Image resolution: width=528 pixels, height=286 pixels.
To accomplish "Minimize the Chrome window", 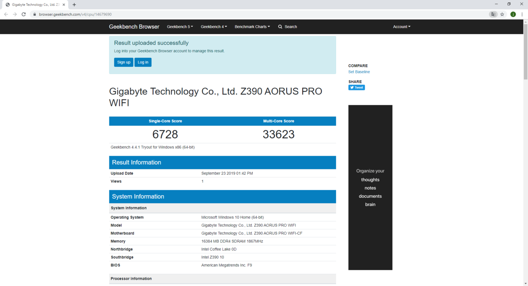I will tap(496, 4).
